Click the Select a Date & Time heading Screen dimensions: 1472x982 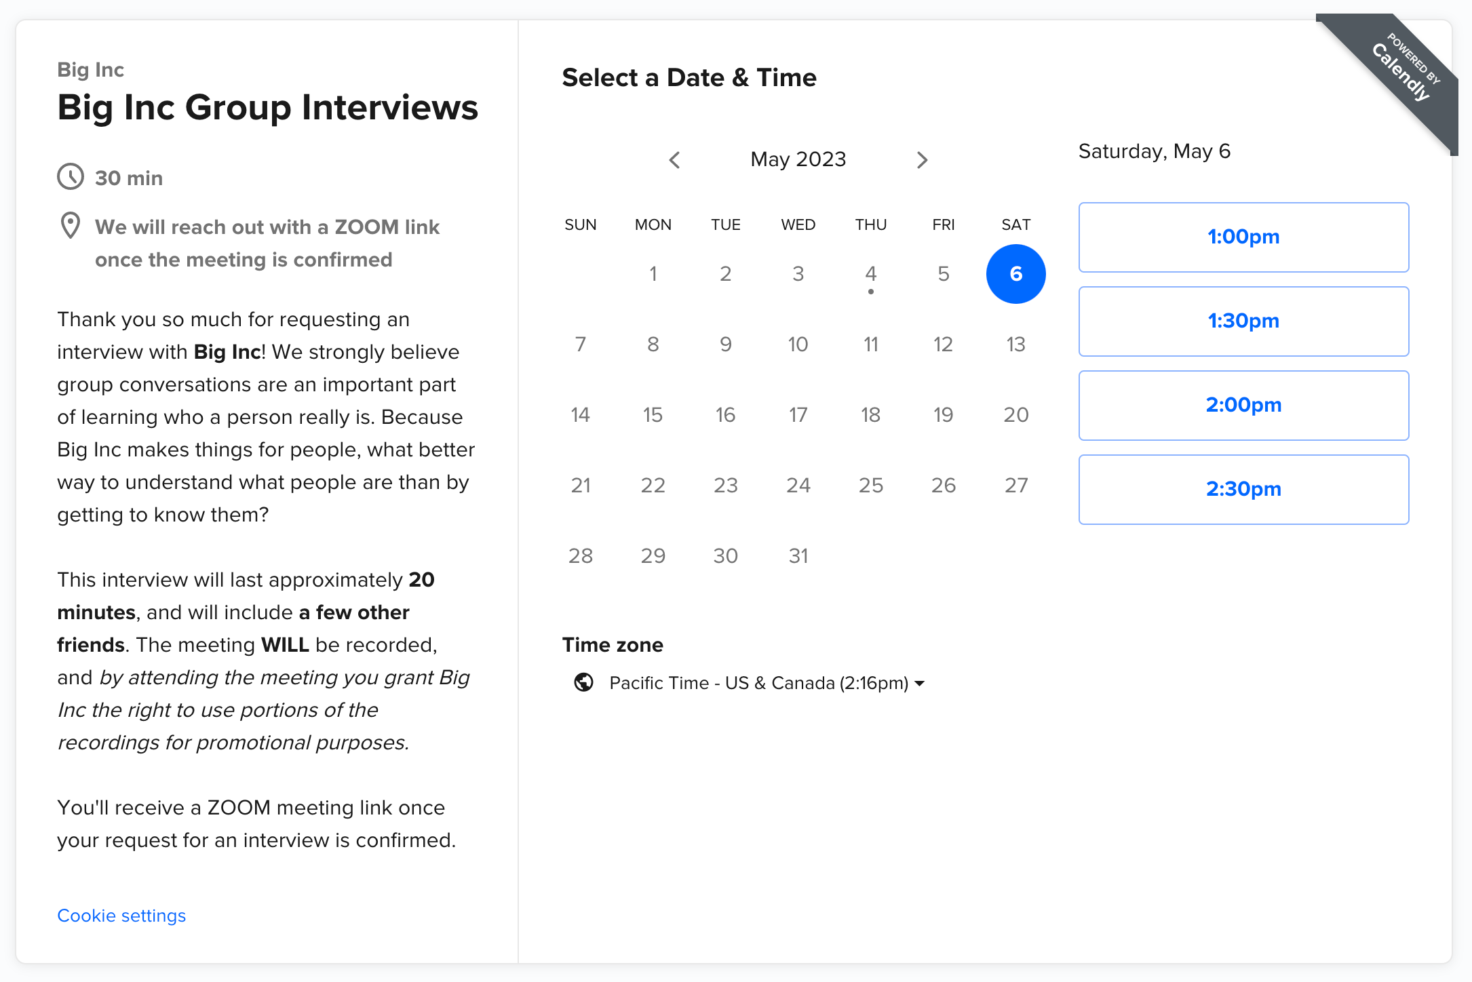point(689,77)
